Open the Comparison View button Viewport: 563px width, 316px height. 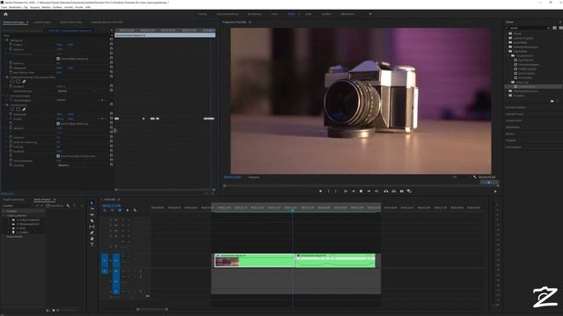pyautogui.click(x=409, y=191)
